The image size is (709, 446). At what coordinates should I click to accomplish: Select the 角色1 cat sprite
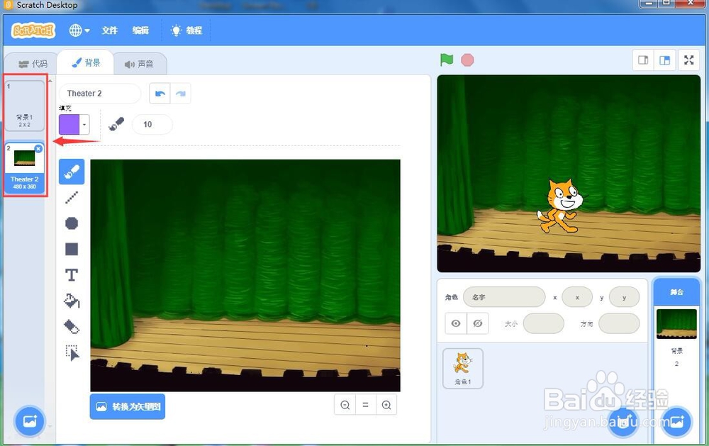[x=462, y=369]
